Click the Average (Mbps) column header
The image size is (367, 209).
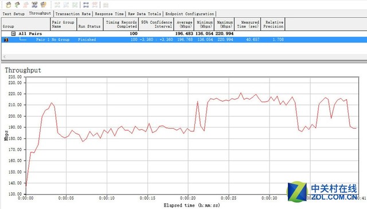pos(184,24)
